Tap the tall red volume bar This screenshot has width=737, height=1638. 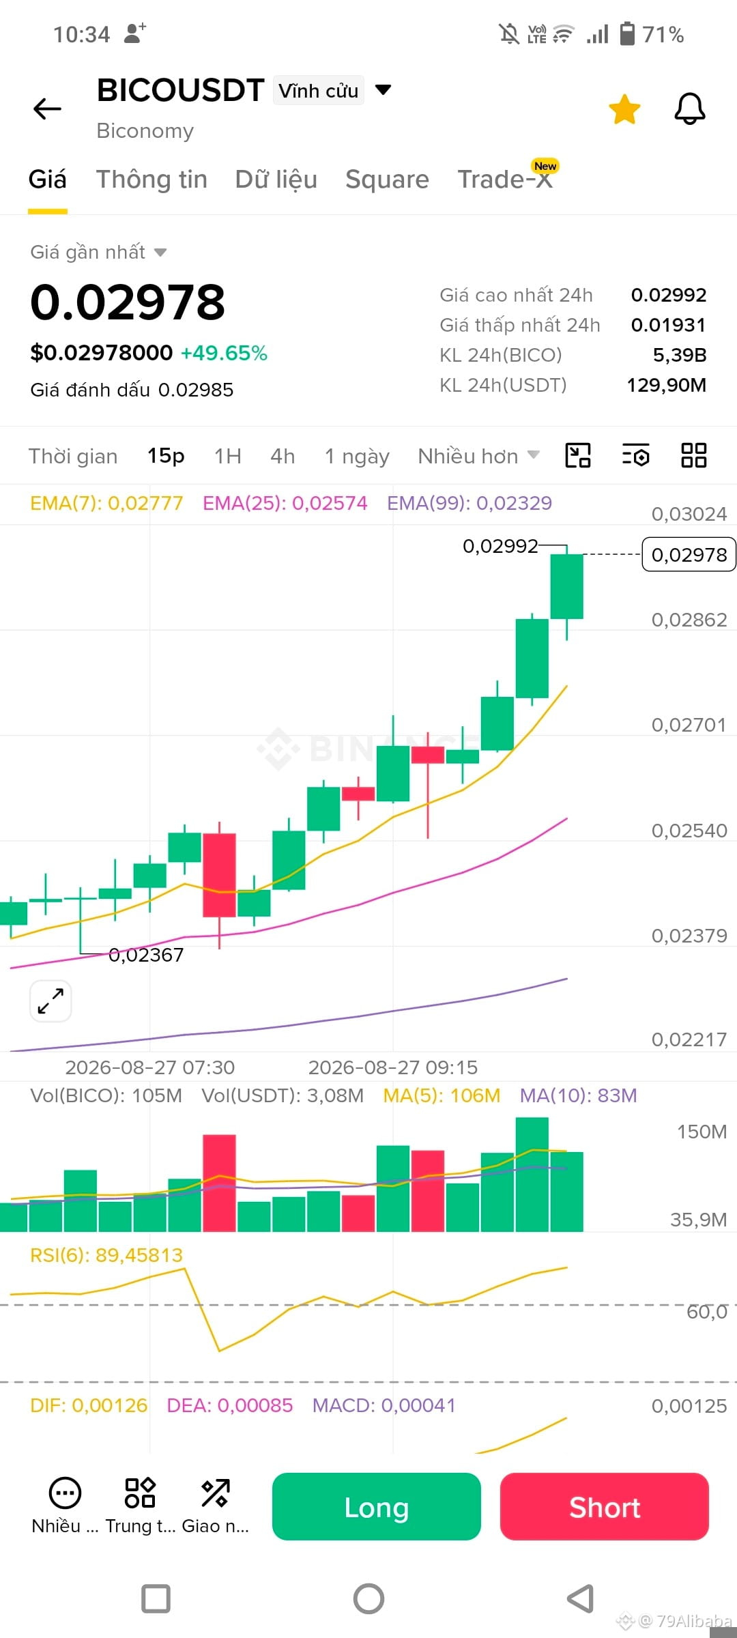[219, 1183]
